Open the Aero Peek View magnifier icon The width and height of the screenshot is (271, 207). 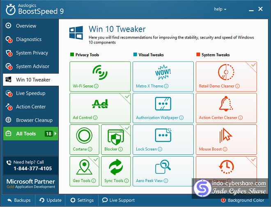click(163, 167)
